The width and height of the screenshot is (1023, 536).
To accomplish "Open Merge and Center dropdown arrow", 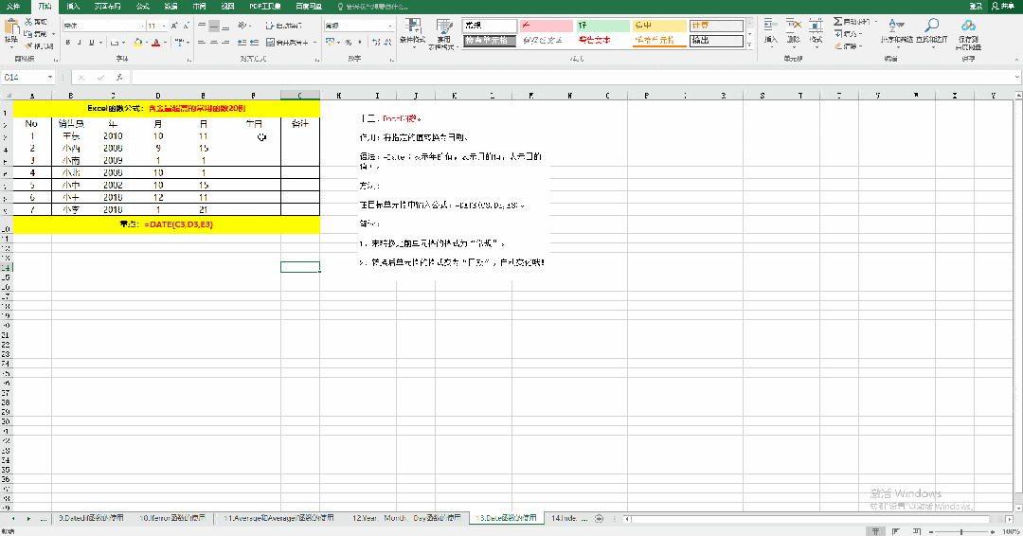I will tap(315, 43).
